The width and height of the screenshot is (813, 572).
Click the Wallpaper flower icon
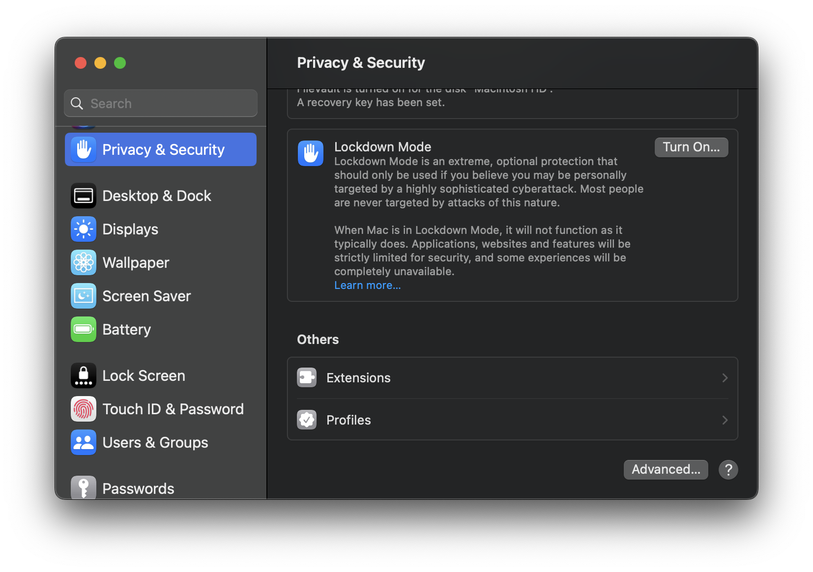(x=84, y=262)
